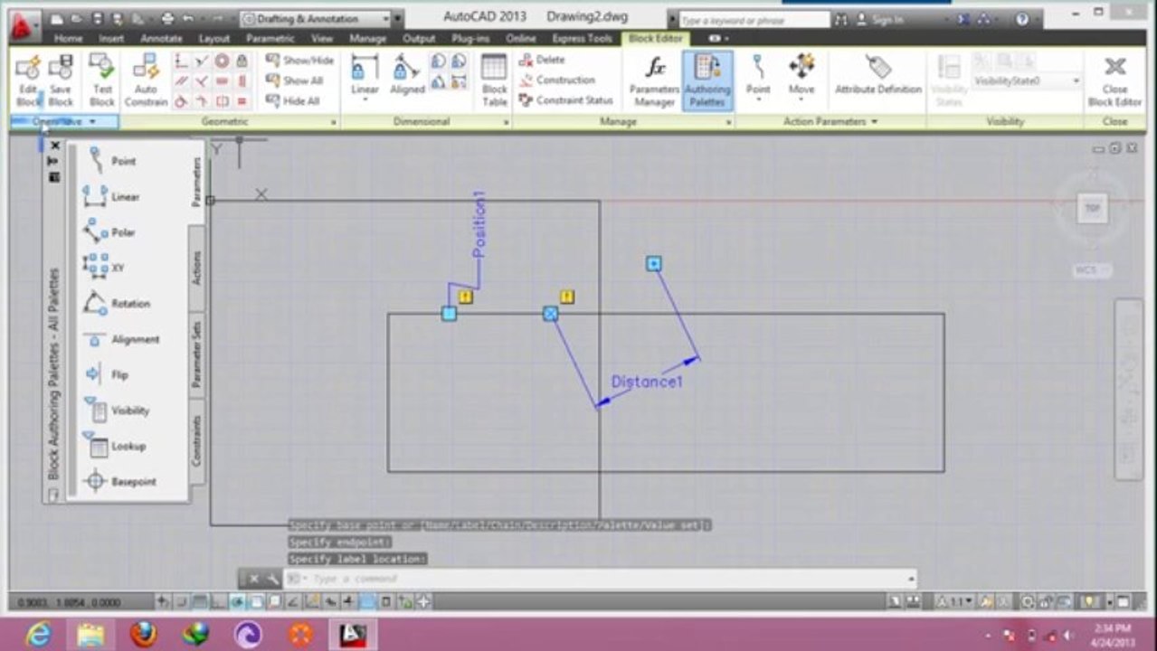Open the Move action dropdown arrow
Image resolution: width=1157 pixels, height=651 pixels.
coord(801,99)
